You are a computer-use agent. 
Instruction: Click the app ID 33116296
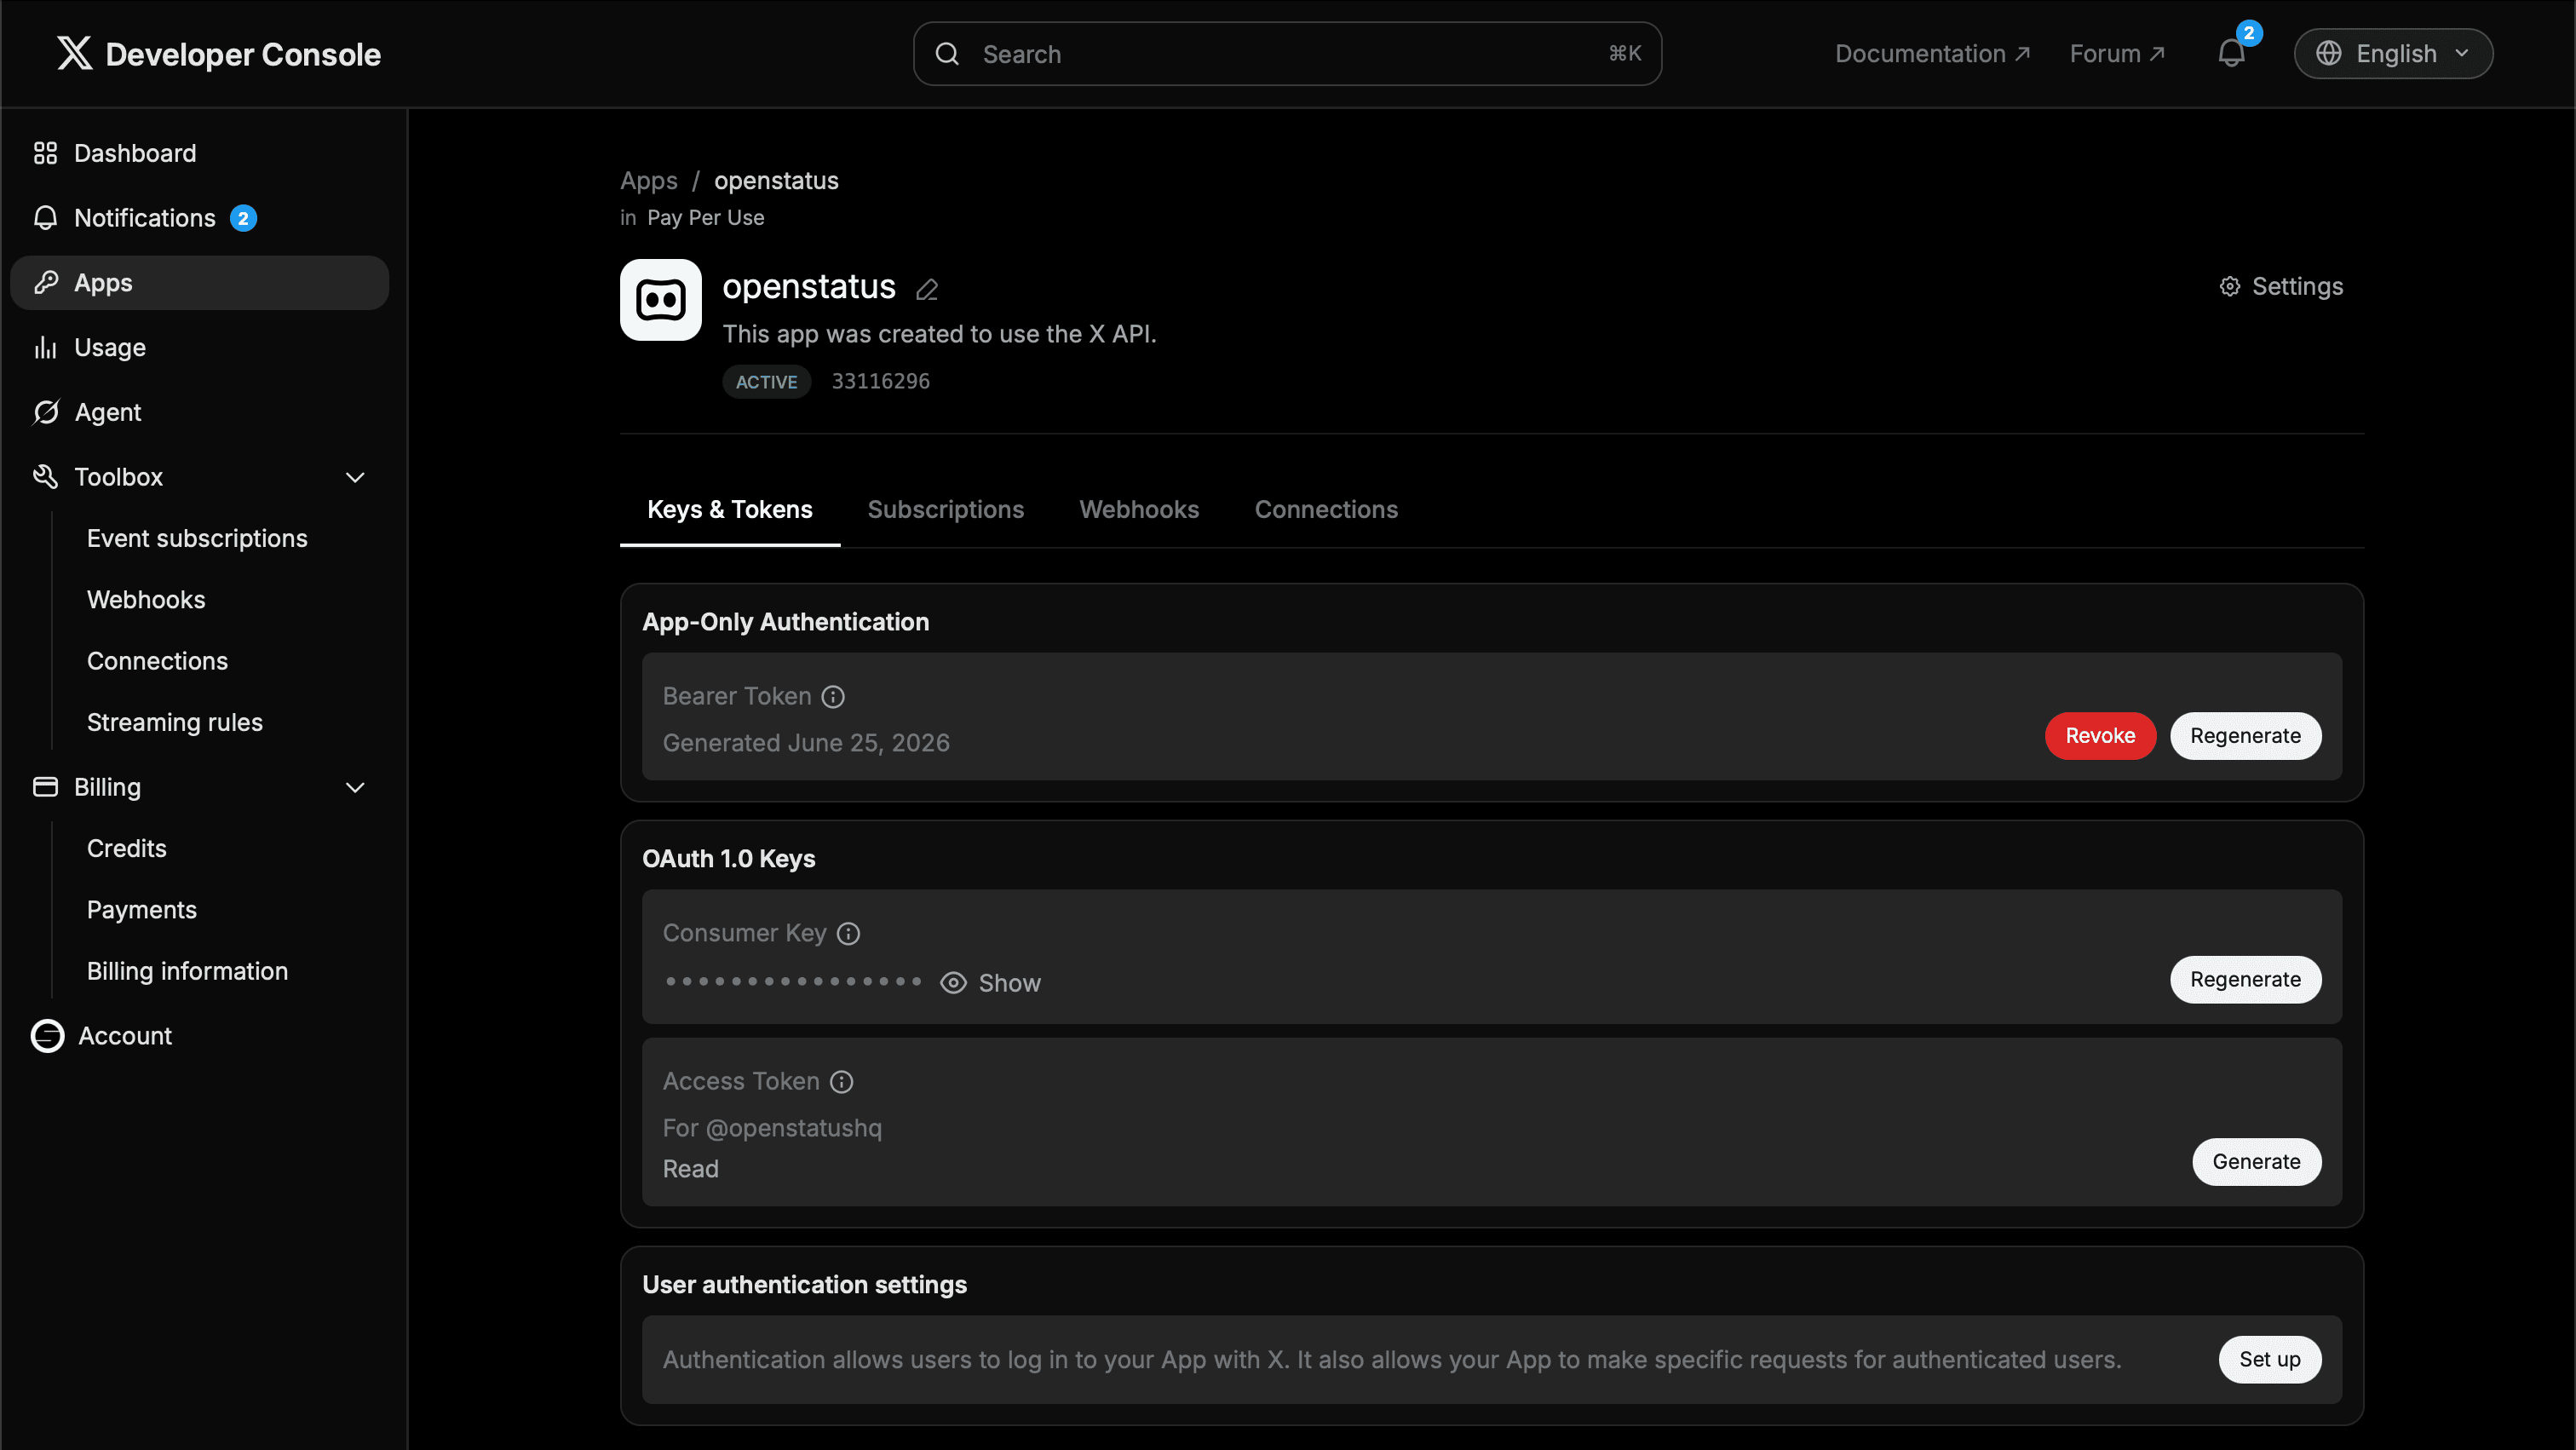pos(880,381)
